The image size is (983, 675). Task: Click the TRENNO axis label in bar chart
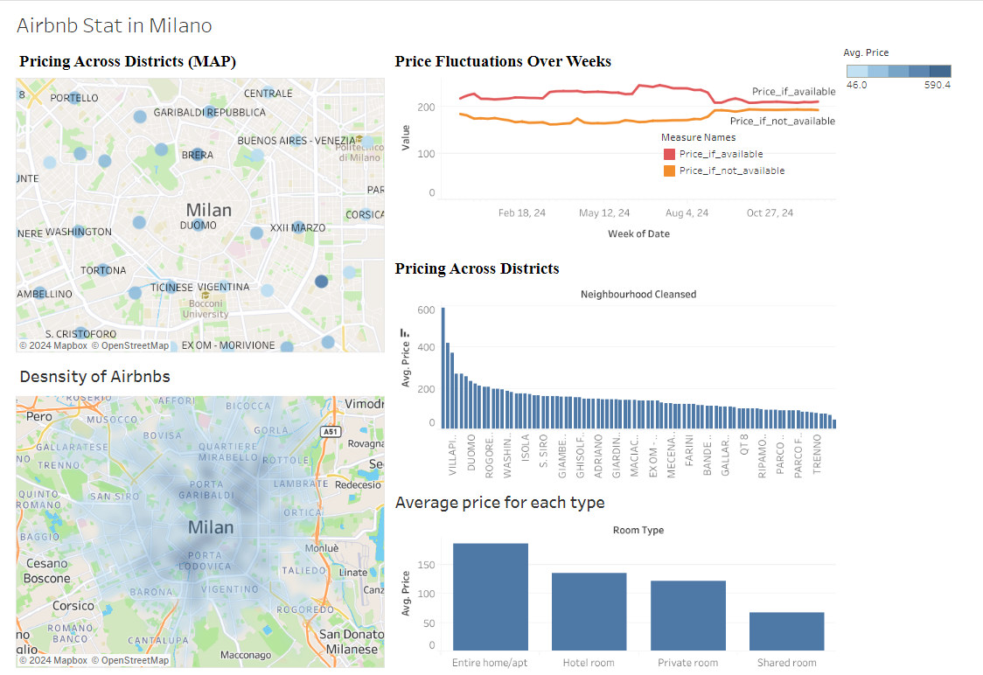pos(817,454)
